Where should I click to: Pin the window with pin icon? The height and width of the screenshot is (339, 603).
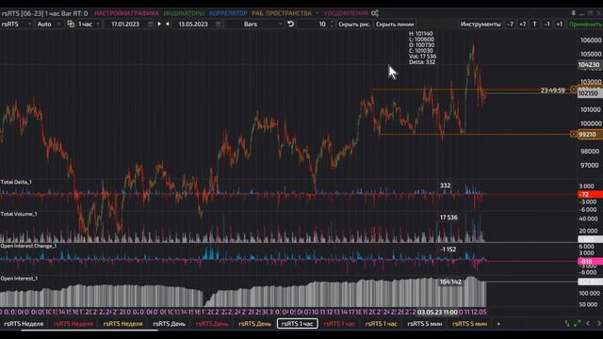(x=573, y=13)
